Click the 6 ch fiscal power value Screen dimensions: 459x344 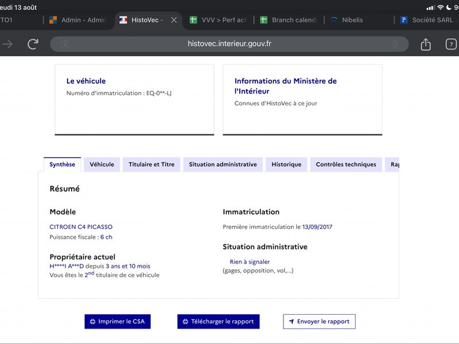pyautogui.click(x=106, y=237)
